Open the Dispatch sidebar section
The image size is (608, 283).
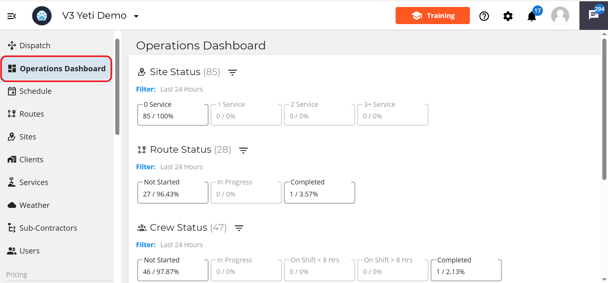coord(35,45)
